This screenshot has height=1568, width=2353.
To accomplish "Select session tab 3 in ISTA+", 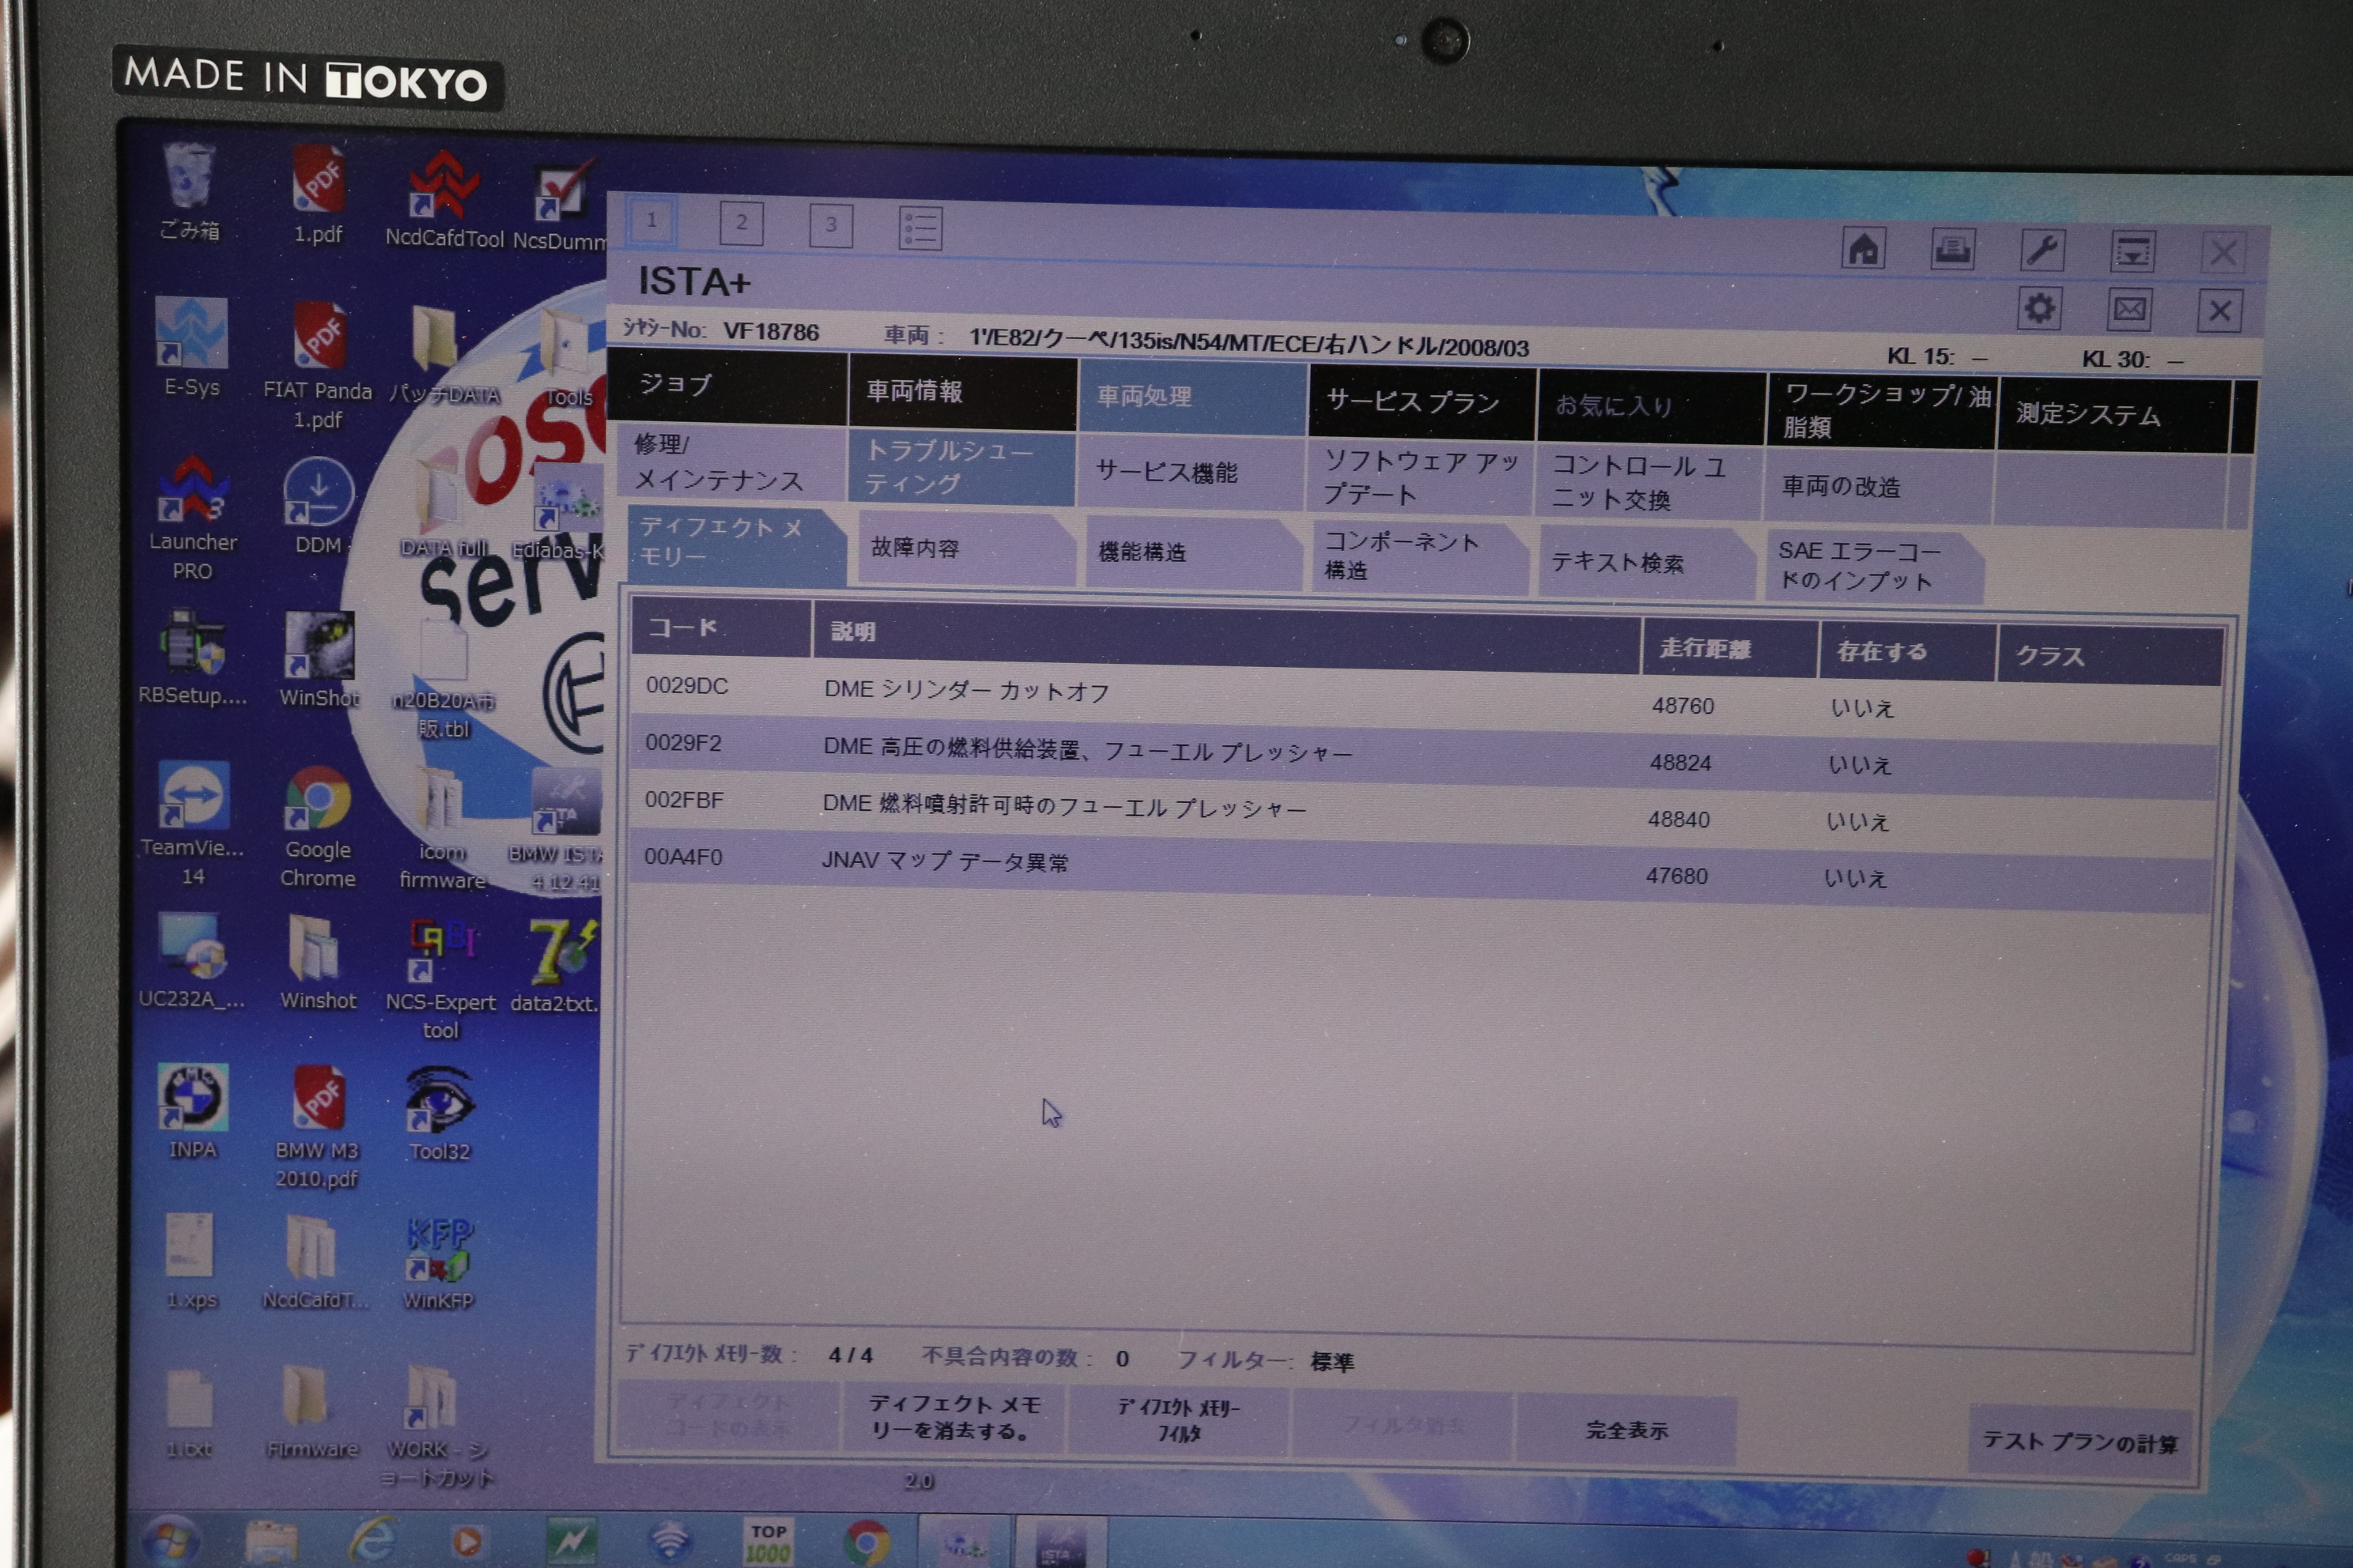I will 830,225.
